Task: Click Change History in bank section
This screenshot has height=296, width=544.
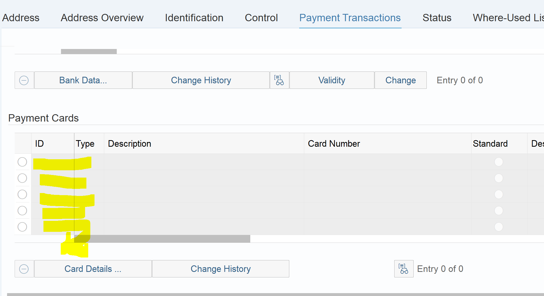Action: [201, 80]
